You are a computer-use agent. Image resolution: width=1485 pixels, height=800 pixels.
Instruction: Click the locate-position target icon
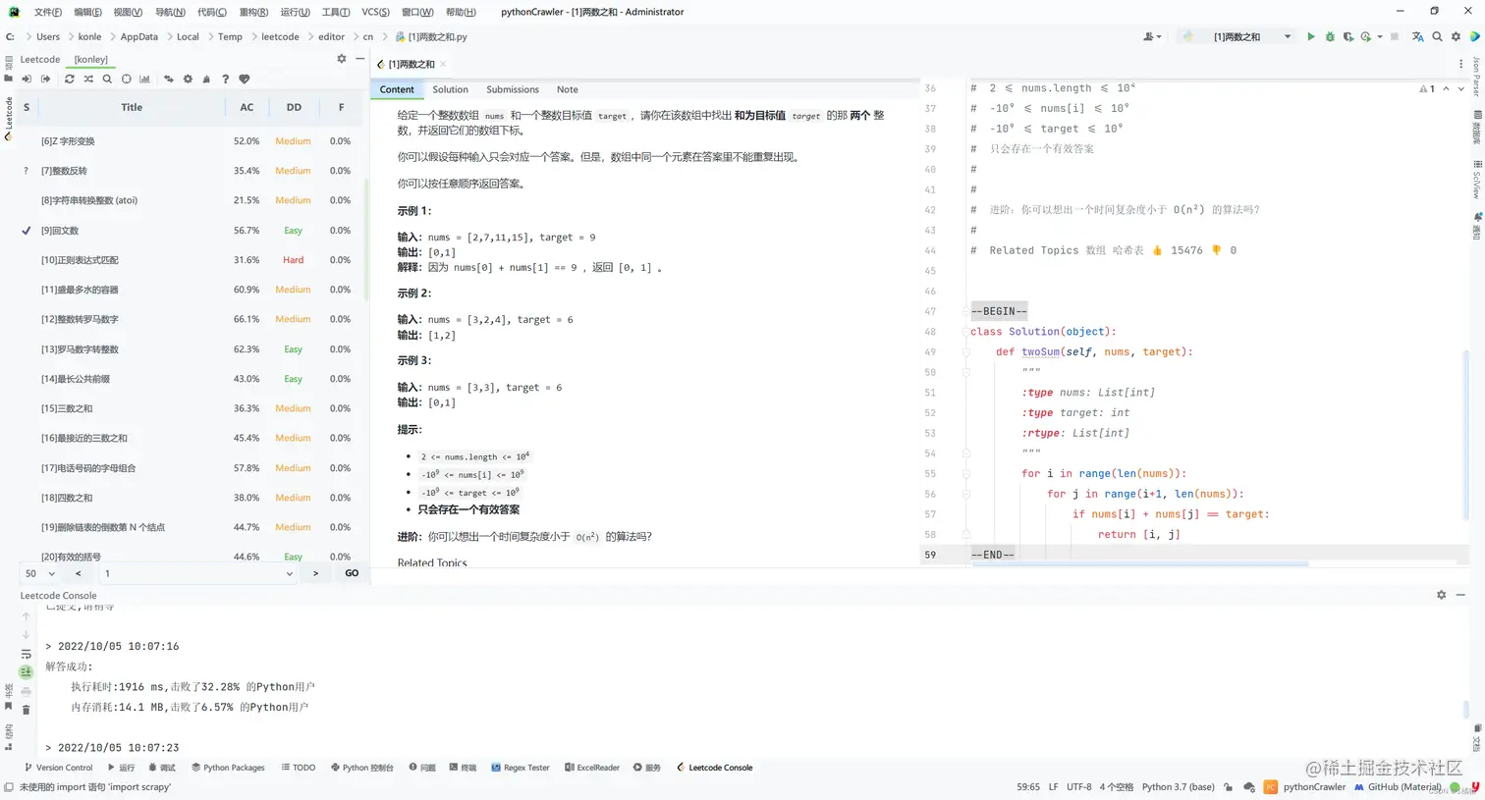coord(126,79)
